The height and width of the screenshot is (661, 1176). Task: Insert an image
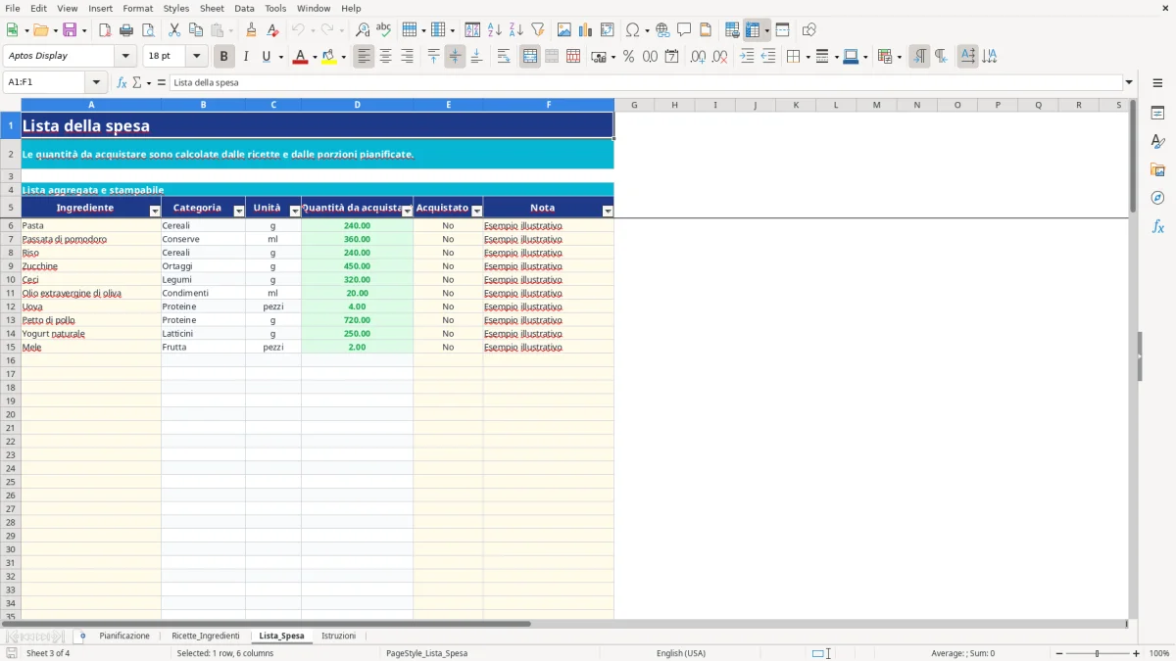tap(564, 30)
